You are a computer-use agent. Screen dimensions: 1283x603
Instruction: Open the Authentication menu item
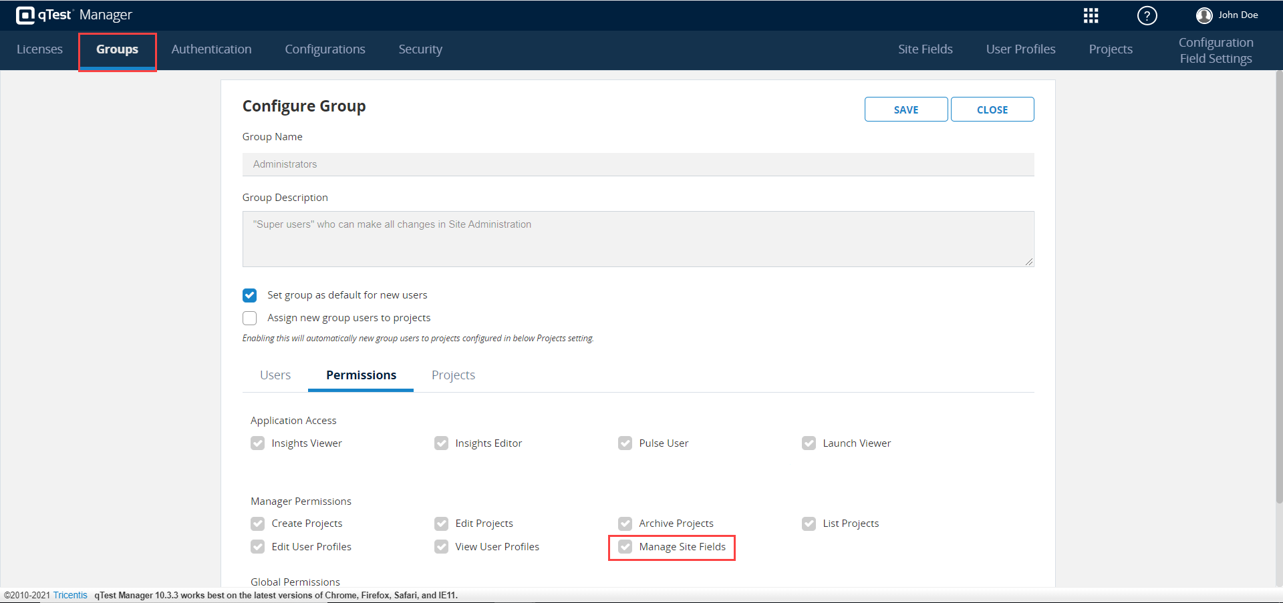[x=211, y=49]
